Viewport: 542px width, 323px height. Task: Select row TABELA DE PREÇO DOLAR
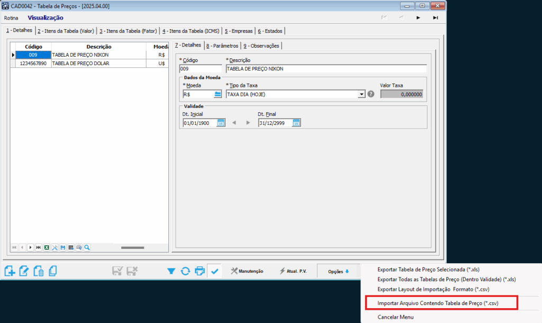(x=89, y=64)
